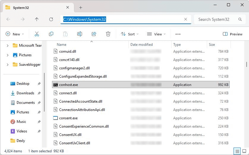The height and width of the screenshot is (155, 249).
Task: Click the Cut scissors icon
Action: (37, 34)
